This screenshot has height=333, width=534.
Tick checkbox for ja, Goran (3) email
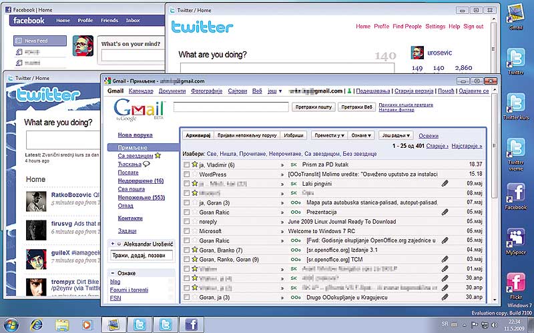(186, 202)
